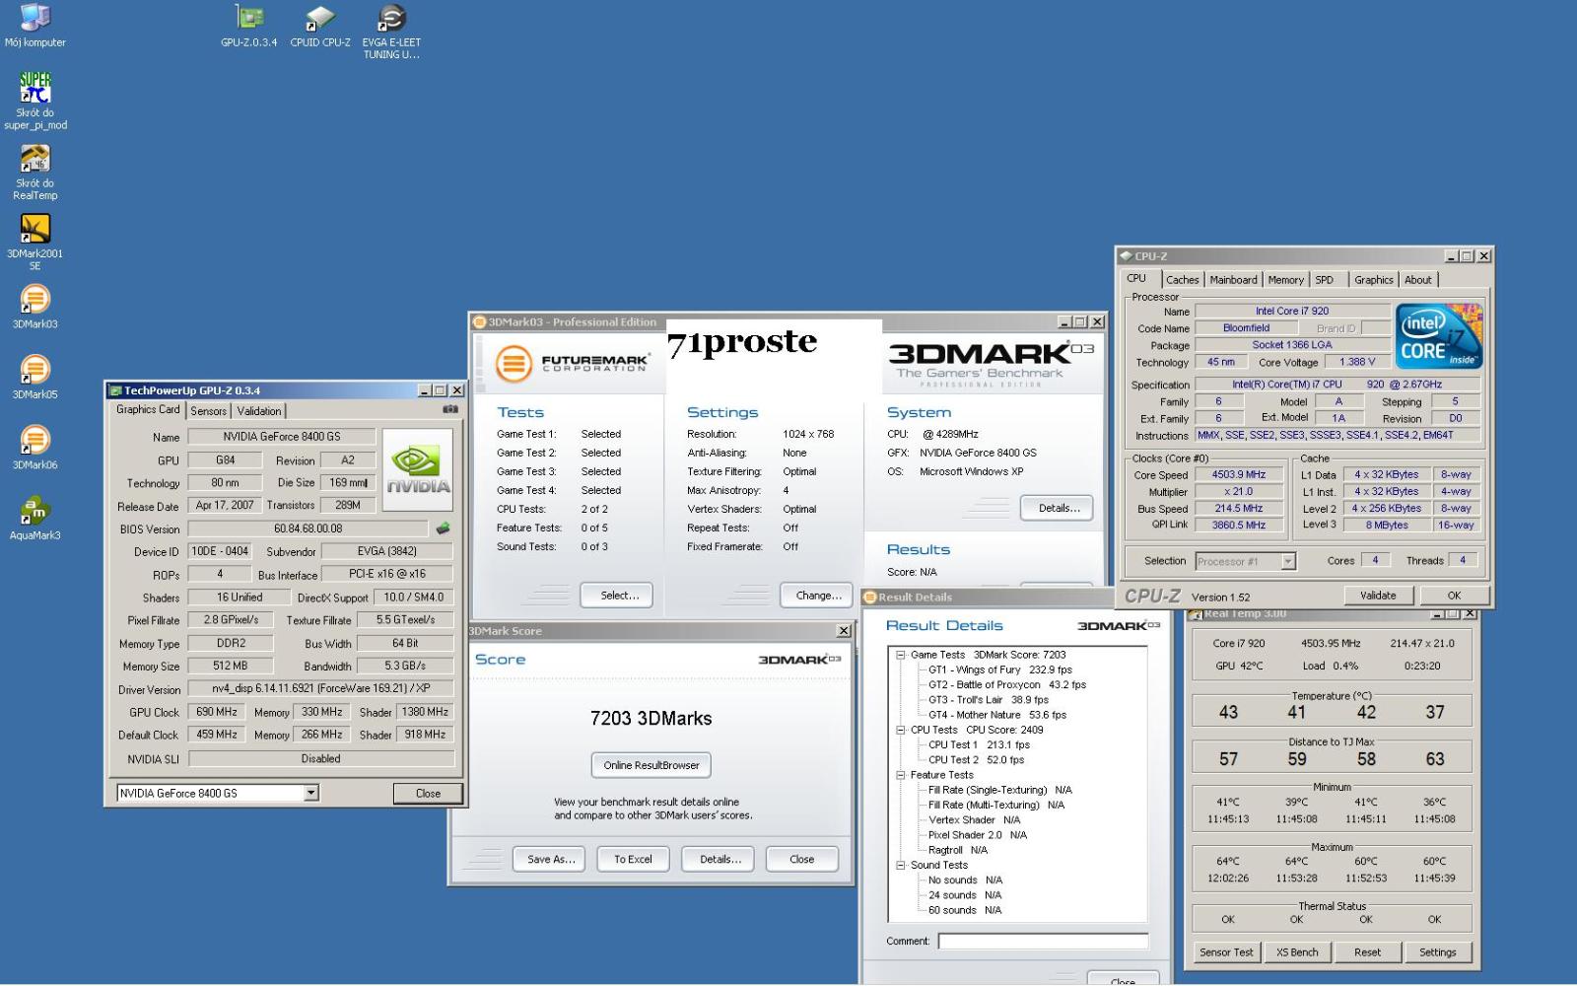Viewport: 1577px width, 986px height.
Task: Click the CPU-Z OK button
Action: (1454, 596)
